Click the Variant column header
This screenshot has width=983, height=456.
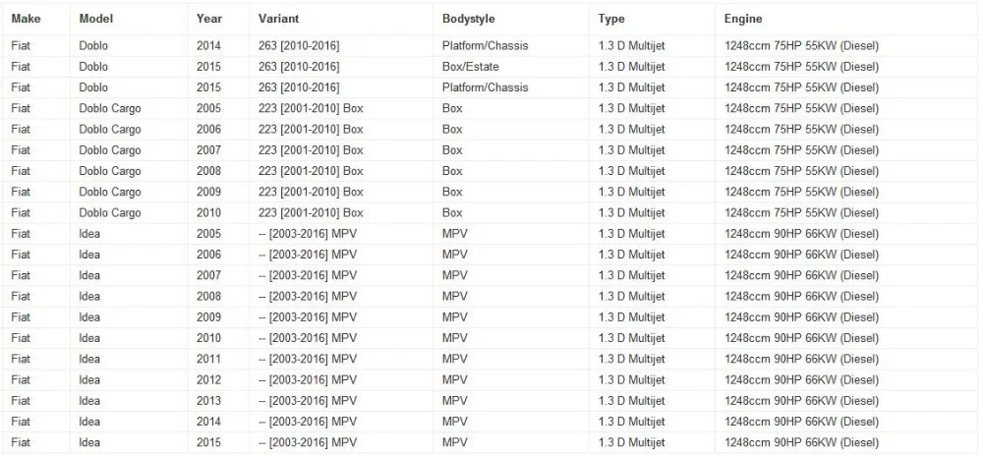point(278,19)
